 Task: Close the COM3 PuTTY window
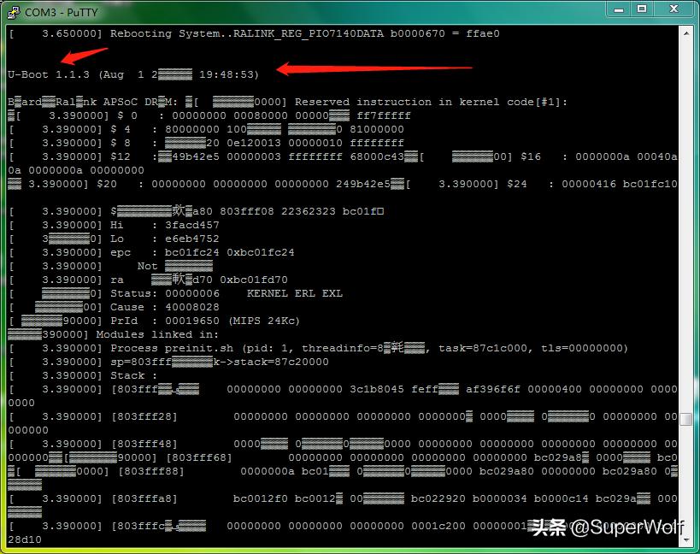[x=674, y=9]
